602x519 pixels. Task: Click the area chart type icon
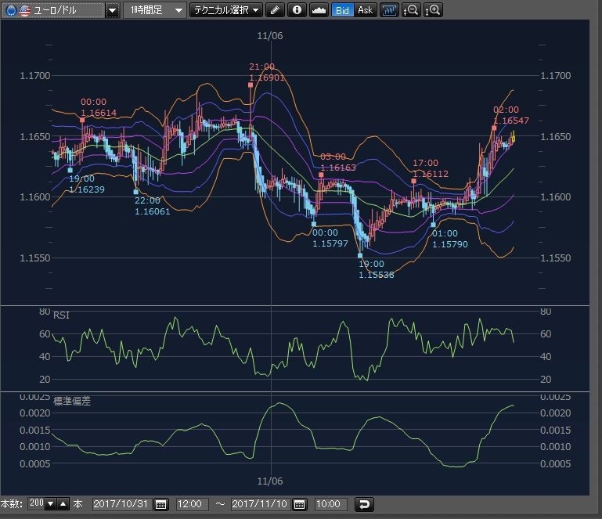pyautogui.click(x=319, y=10)
